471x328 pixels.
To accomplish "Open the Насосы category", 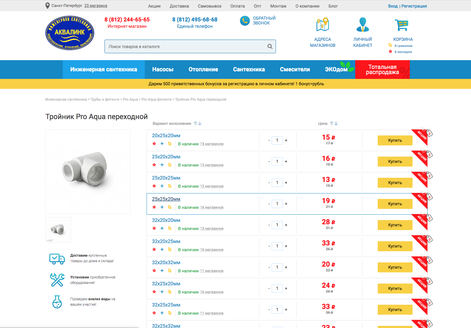I will (x=163, y=70).
